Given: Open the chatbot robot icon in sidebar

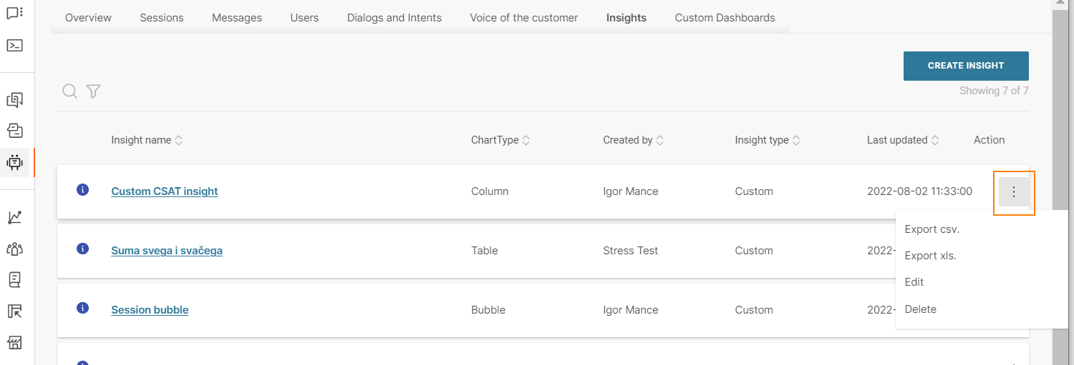Looking at the screenshot, I should (x=14, y=161).
